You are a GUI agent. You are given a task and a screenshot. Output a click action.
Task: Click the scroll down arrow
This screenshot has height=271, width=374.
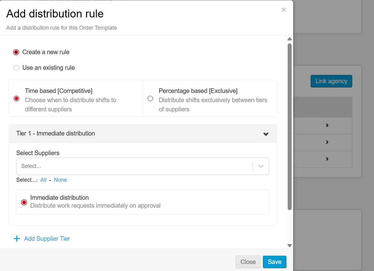pos(290,245)
